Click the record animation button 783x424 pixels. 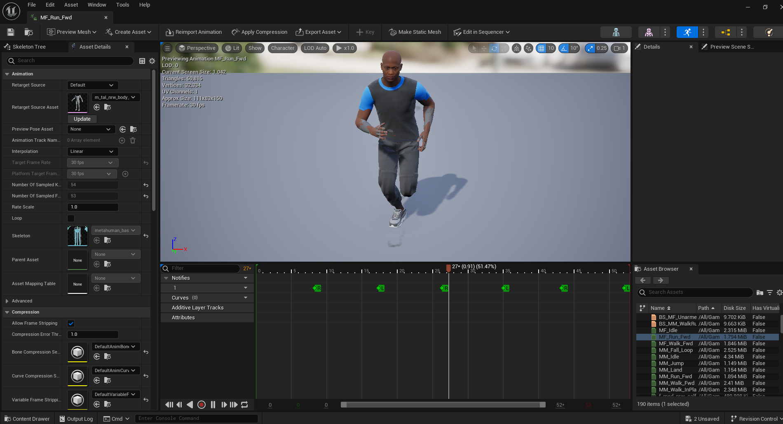[202, 405]
